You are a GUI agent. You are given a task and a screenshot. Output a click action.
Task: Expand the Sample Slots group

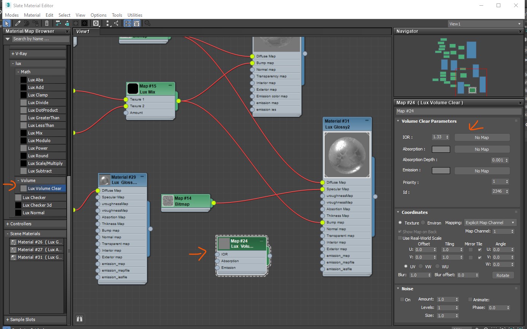(8, 320)
